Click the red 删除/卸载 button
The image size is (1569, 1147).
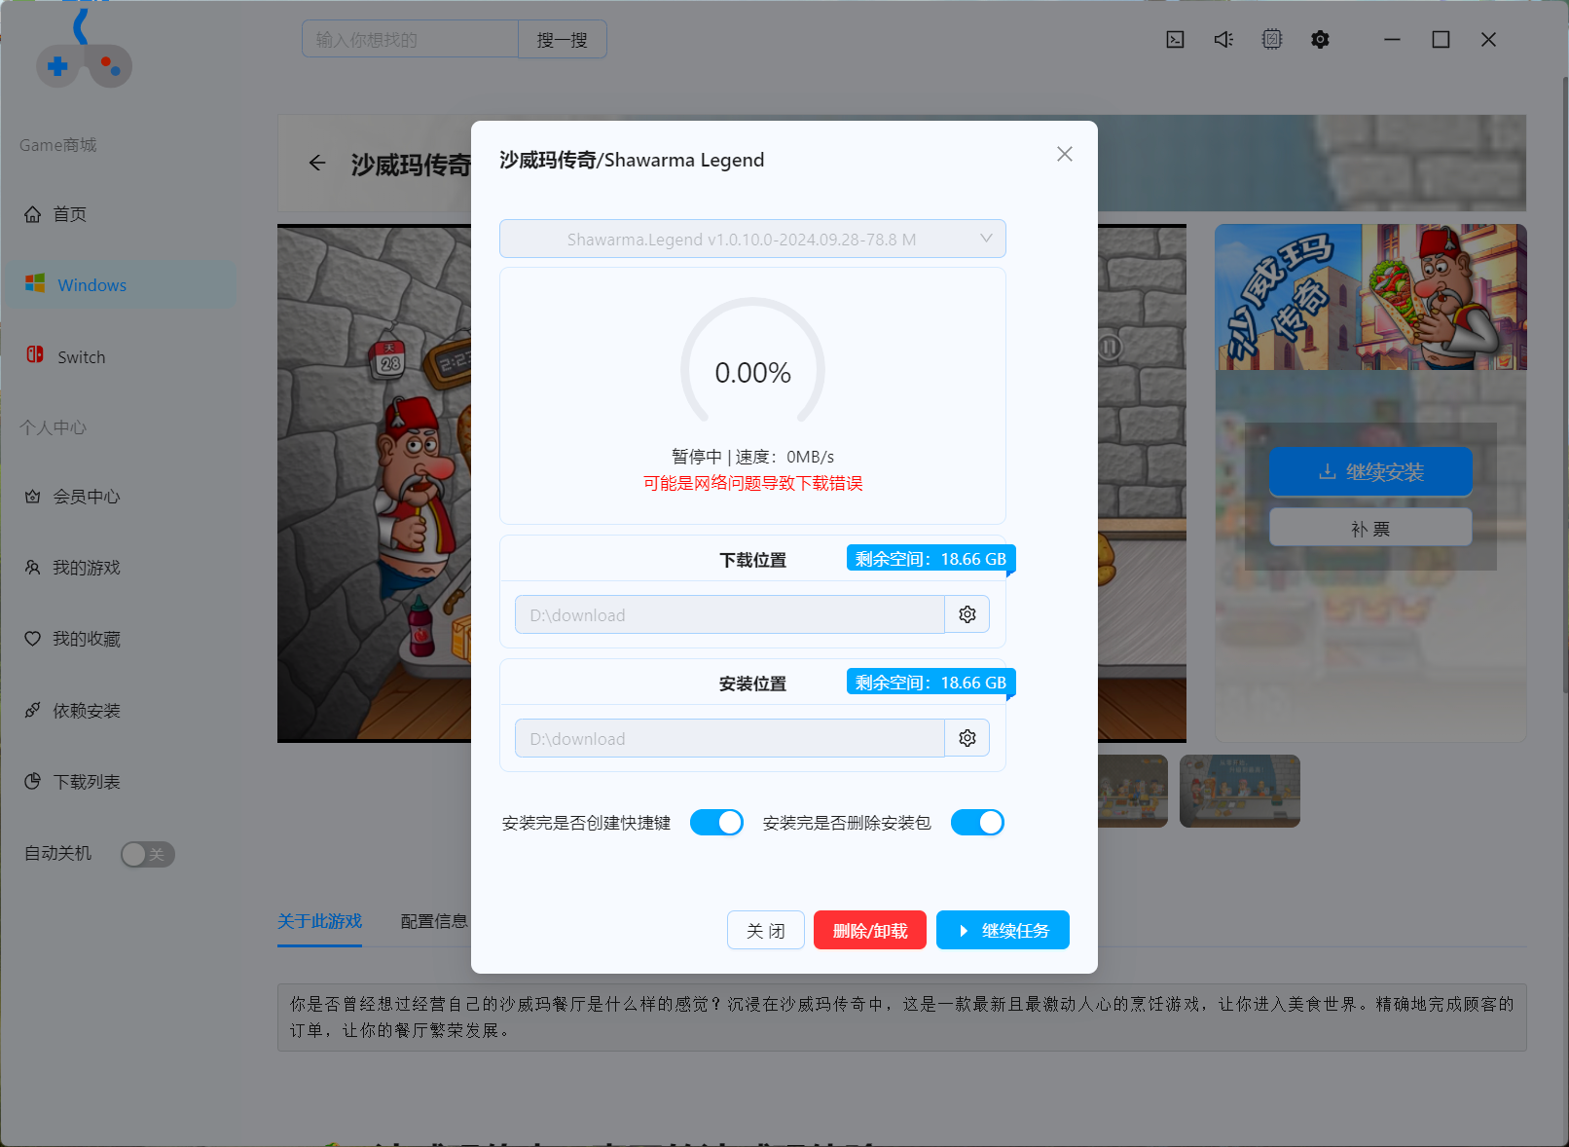pyautogui.click(x=870, y=930)
